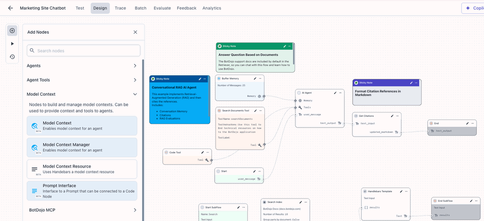Edit the End node
This screenshot has height=221, width=484.
click(467, 123)
